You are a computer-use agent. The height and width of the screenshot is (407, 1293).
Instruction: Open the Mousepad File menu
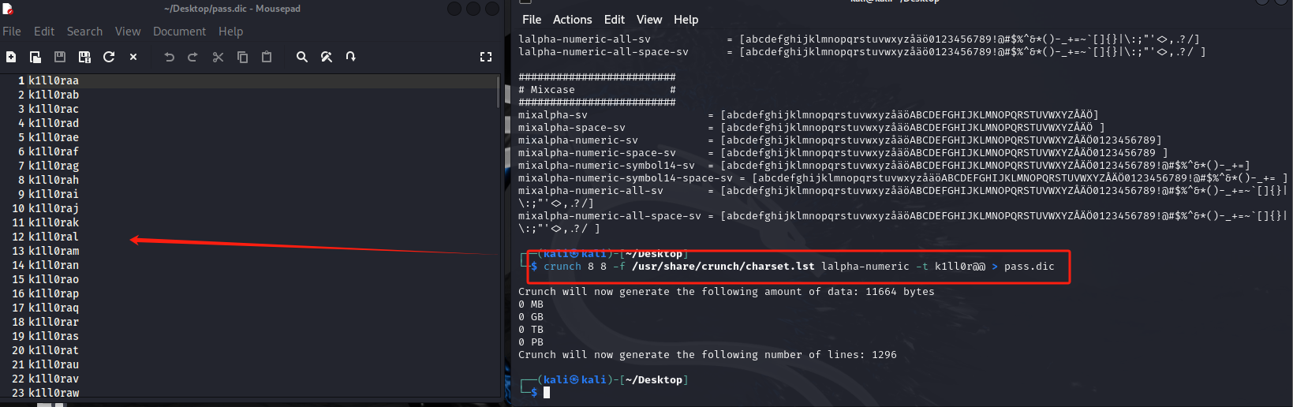coord(12,32)
